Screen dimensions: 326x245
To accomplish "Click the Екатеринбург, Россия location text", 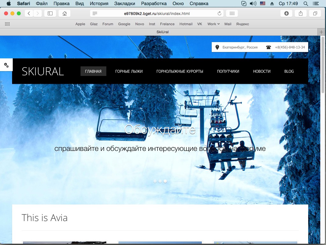I will (240, 47).
